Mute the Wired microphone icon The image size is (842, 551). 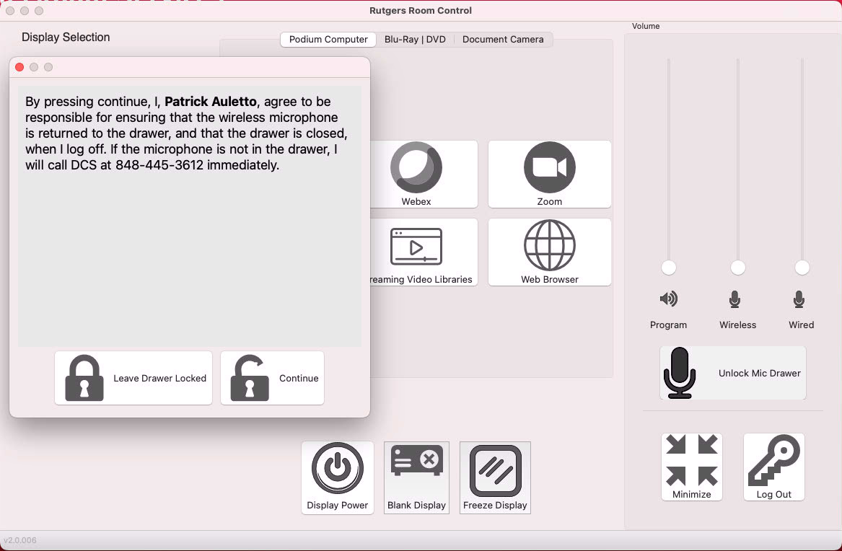(x=799, y=299)
